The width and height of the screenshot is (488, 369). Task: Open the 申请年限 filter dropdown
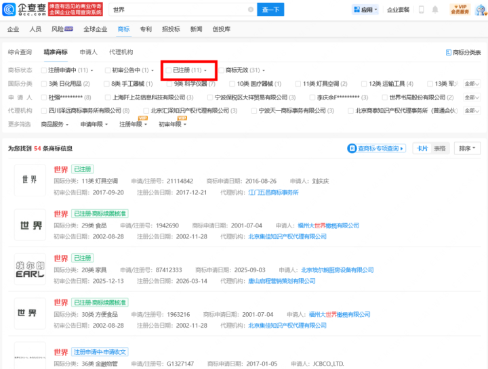point(94,125)
